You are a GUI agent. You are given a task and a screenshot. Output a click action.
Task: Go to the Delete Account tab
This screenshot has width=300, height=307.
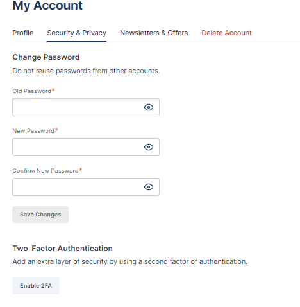click(226, 33)
